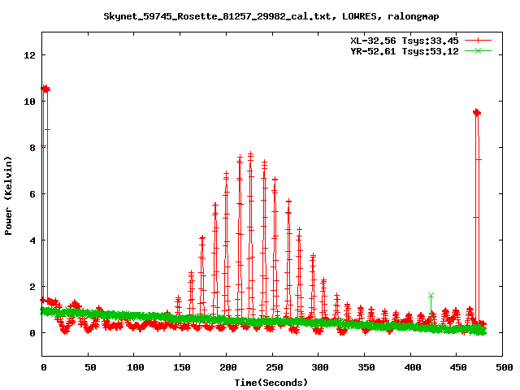
Task: Click the x-axis tick label 300
Action: click(x=320, y=367)
